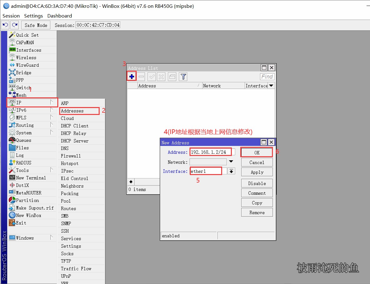Viewport: 370px width, 284px height.
Task: Click Apply in the New Address dialog
Action: point(257,172)
